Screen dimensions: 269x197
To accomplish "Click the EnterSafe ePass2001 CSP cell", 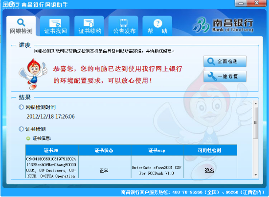I will click(157, 167).
